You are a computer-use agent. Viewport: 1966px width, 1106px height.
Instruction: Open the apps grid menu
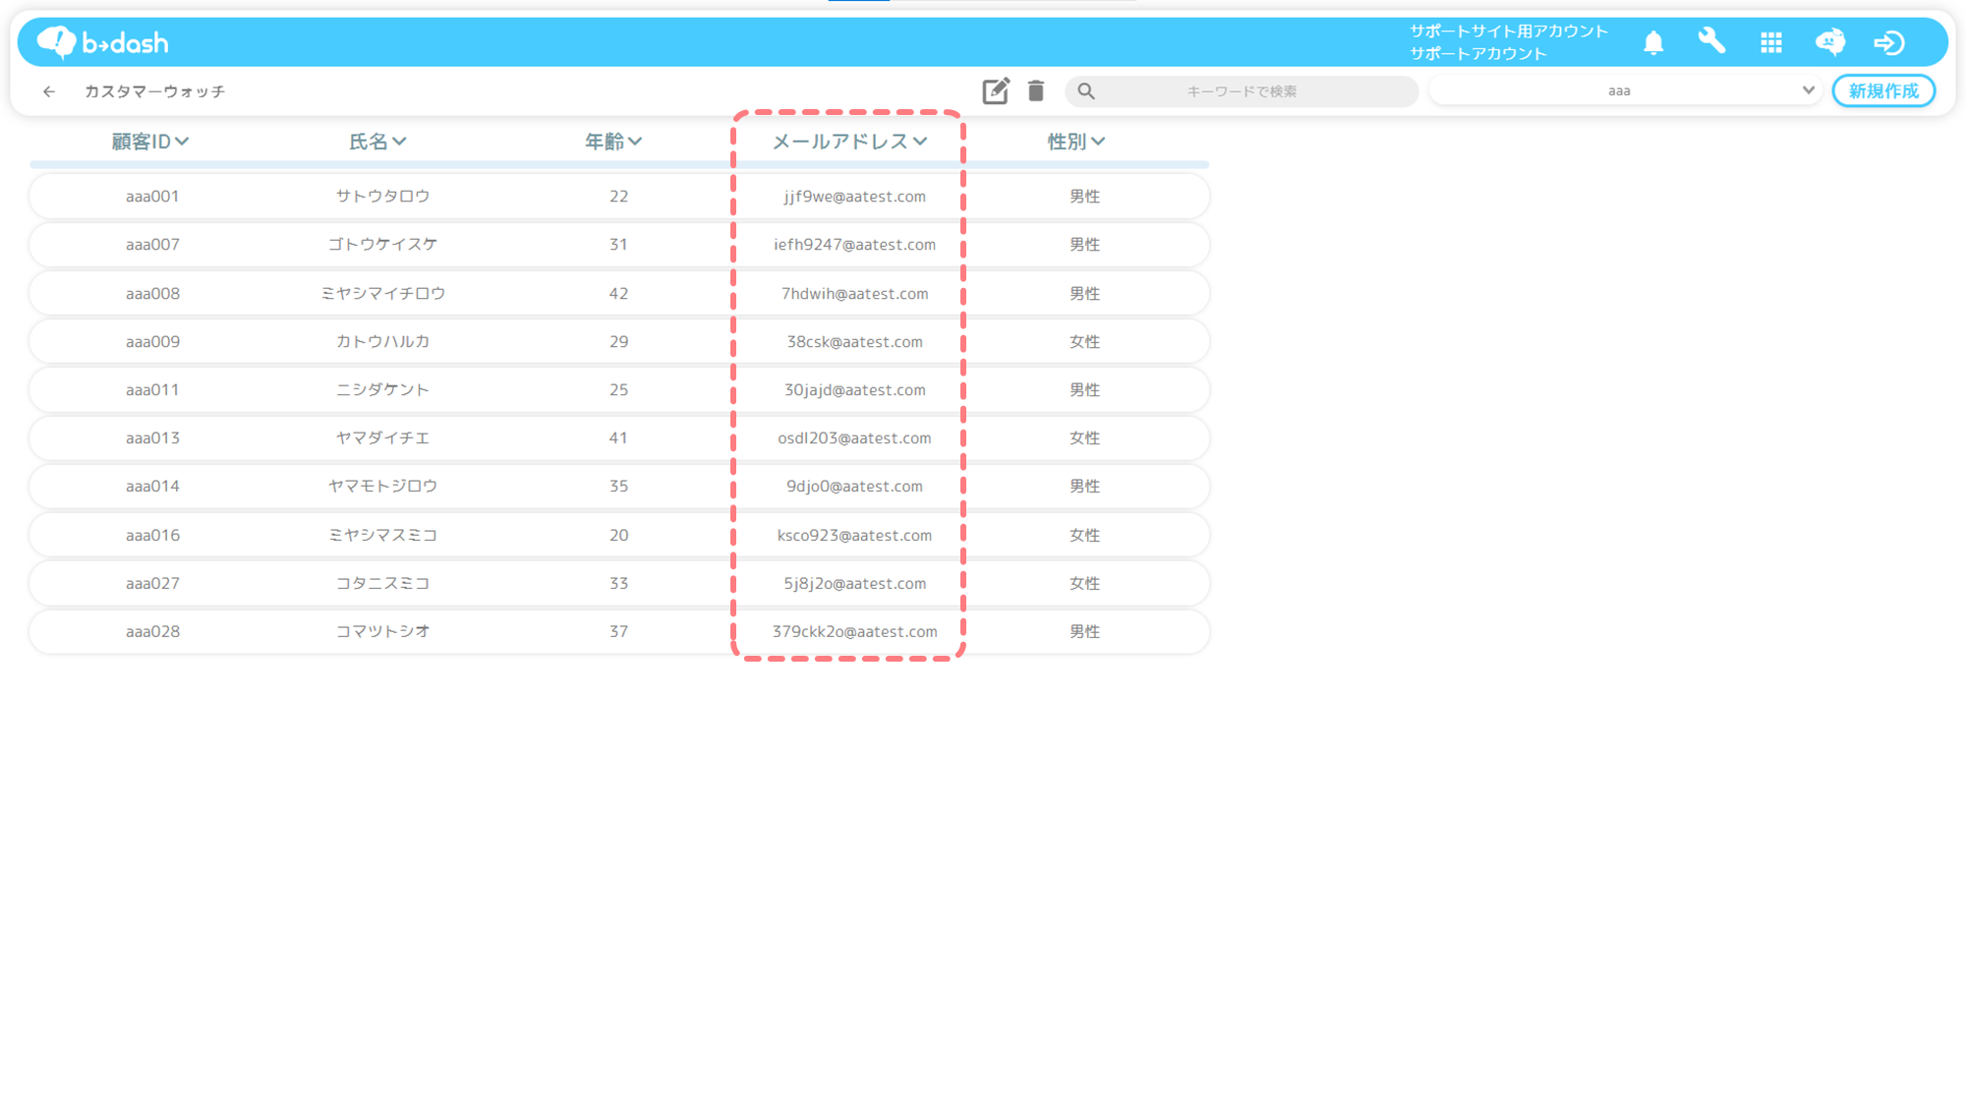click(1771, 42)
